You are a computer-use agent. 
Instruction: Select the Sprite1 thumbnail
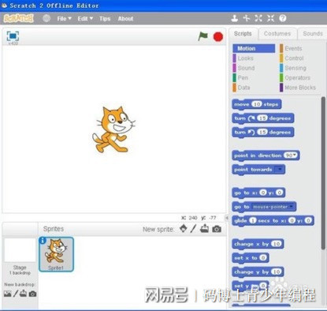click(x=56, y=254)
